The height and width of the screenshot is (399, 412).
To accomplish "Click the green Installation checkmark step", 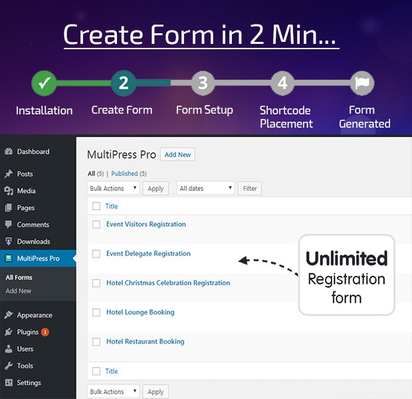I will [44, 83].
